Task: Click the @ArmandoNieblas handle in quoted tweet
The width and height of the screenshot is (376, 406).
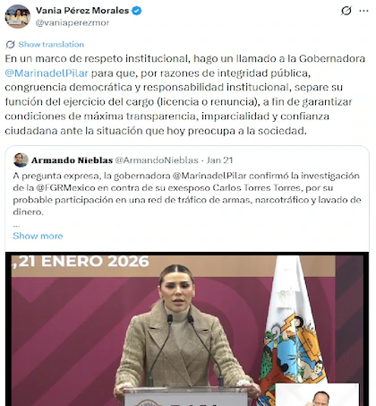Action: [x=157, y=160]
